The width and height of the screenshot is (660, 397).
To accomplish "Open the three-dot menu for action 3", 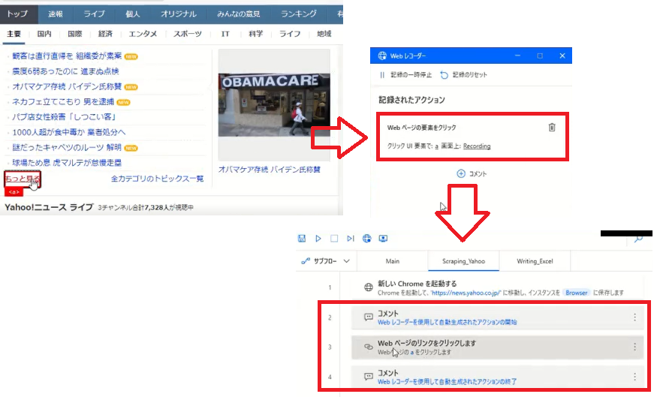I will pos(634,347).
